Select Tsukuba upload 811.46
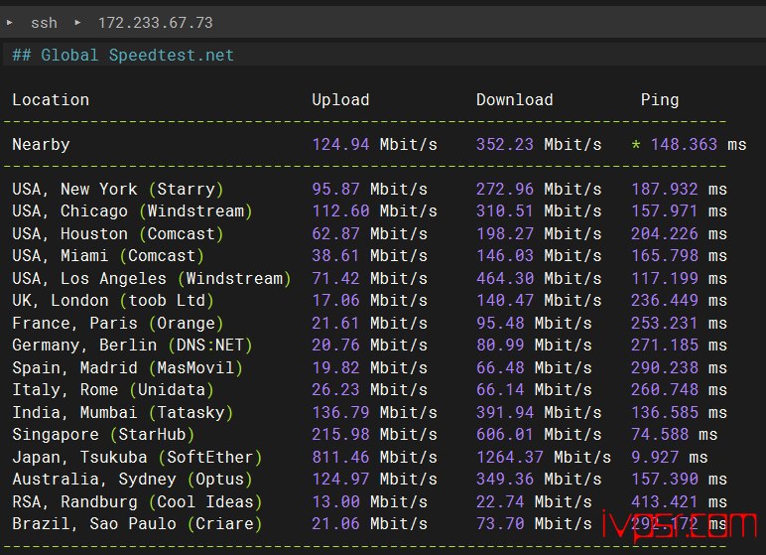 340,457
